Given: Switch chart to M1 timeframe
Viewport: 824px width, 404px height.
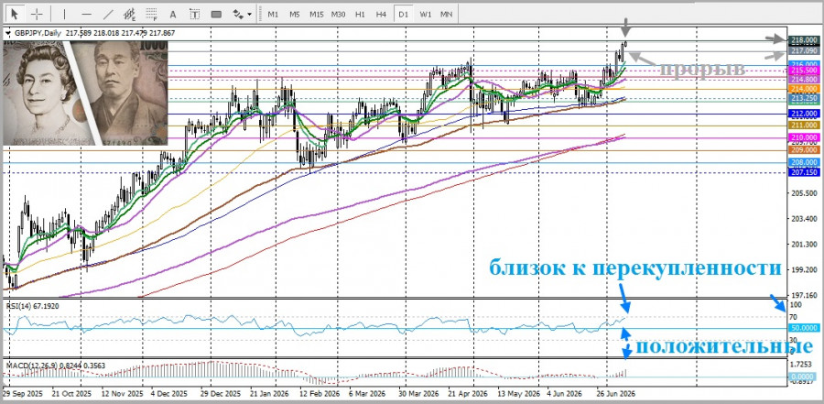Looking at the screenshot, I should 273,15.
